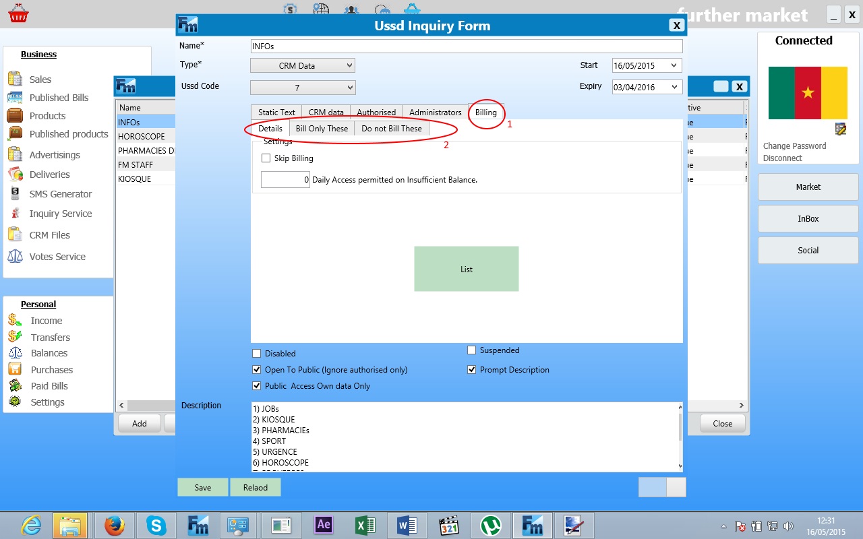Open Paid Bills under Personal

click(49, 386)
